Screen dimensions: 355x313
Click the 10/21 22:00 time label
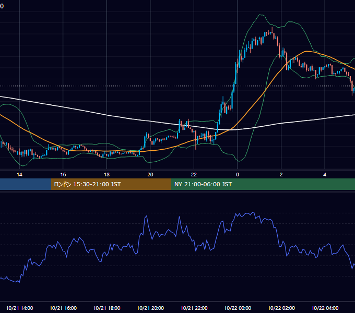point(194,308)
